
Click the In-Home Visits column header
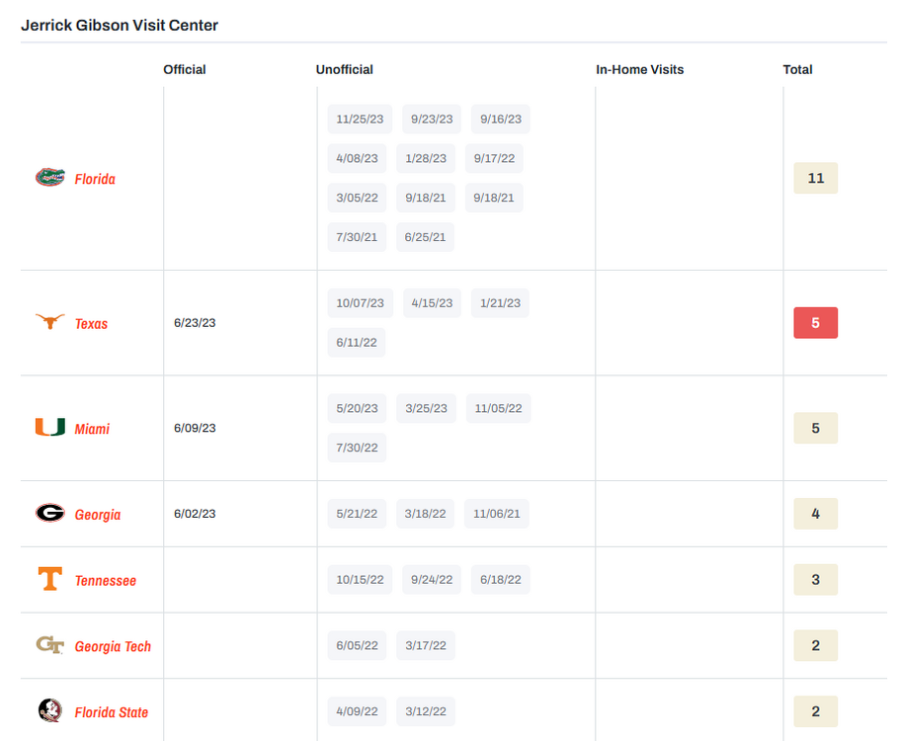pyautogui.click(x=639, y=69)
